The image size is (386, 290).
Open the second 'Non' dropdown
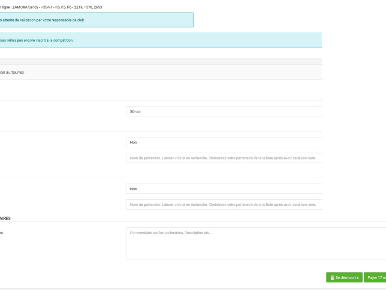coord(224,189)
